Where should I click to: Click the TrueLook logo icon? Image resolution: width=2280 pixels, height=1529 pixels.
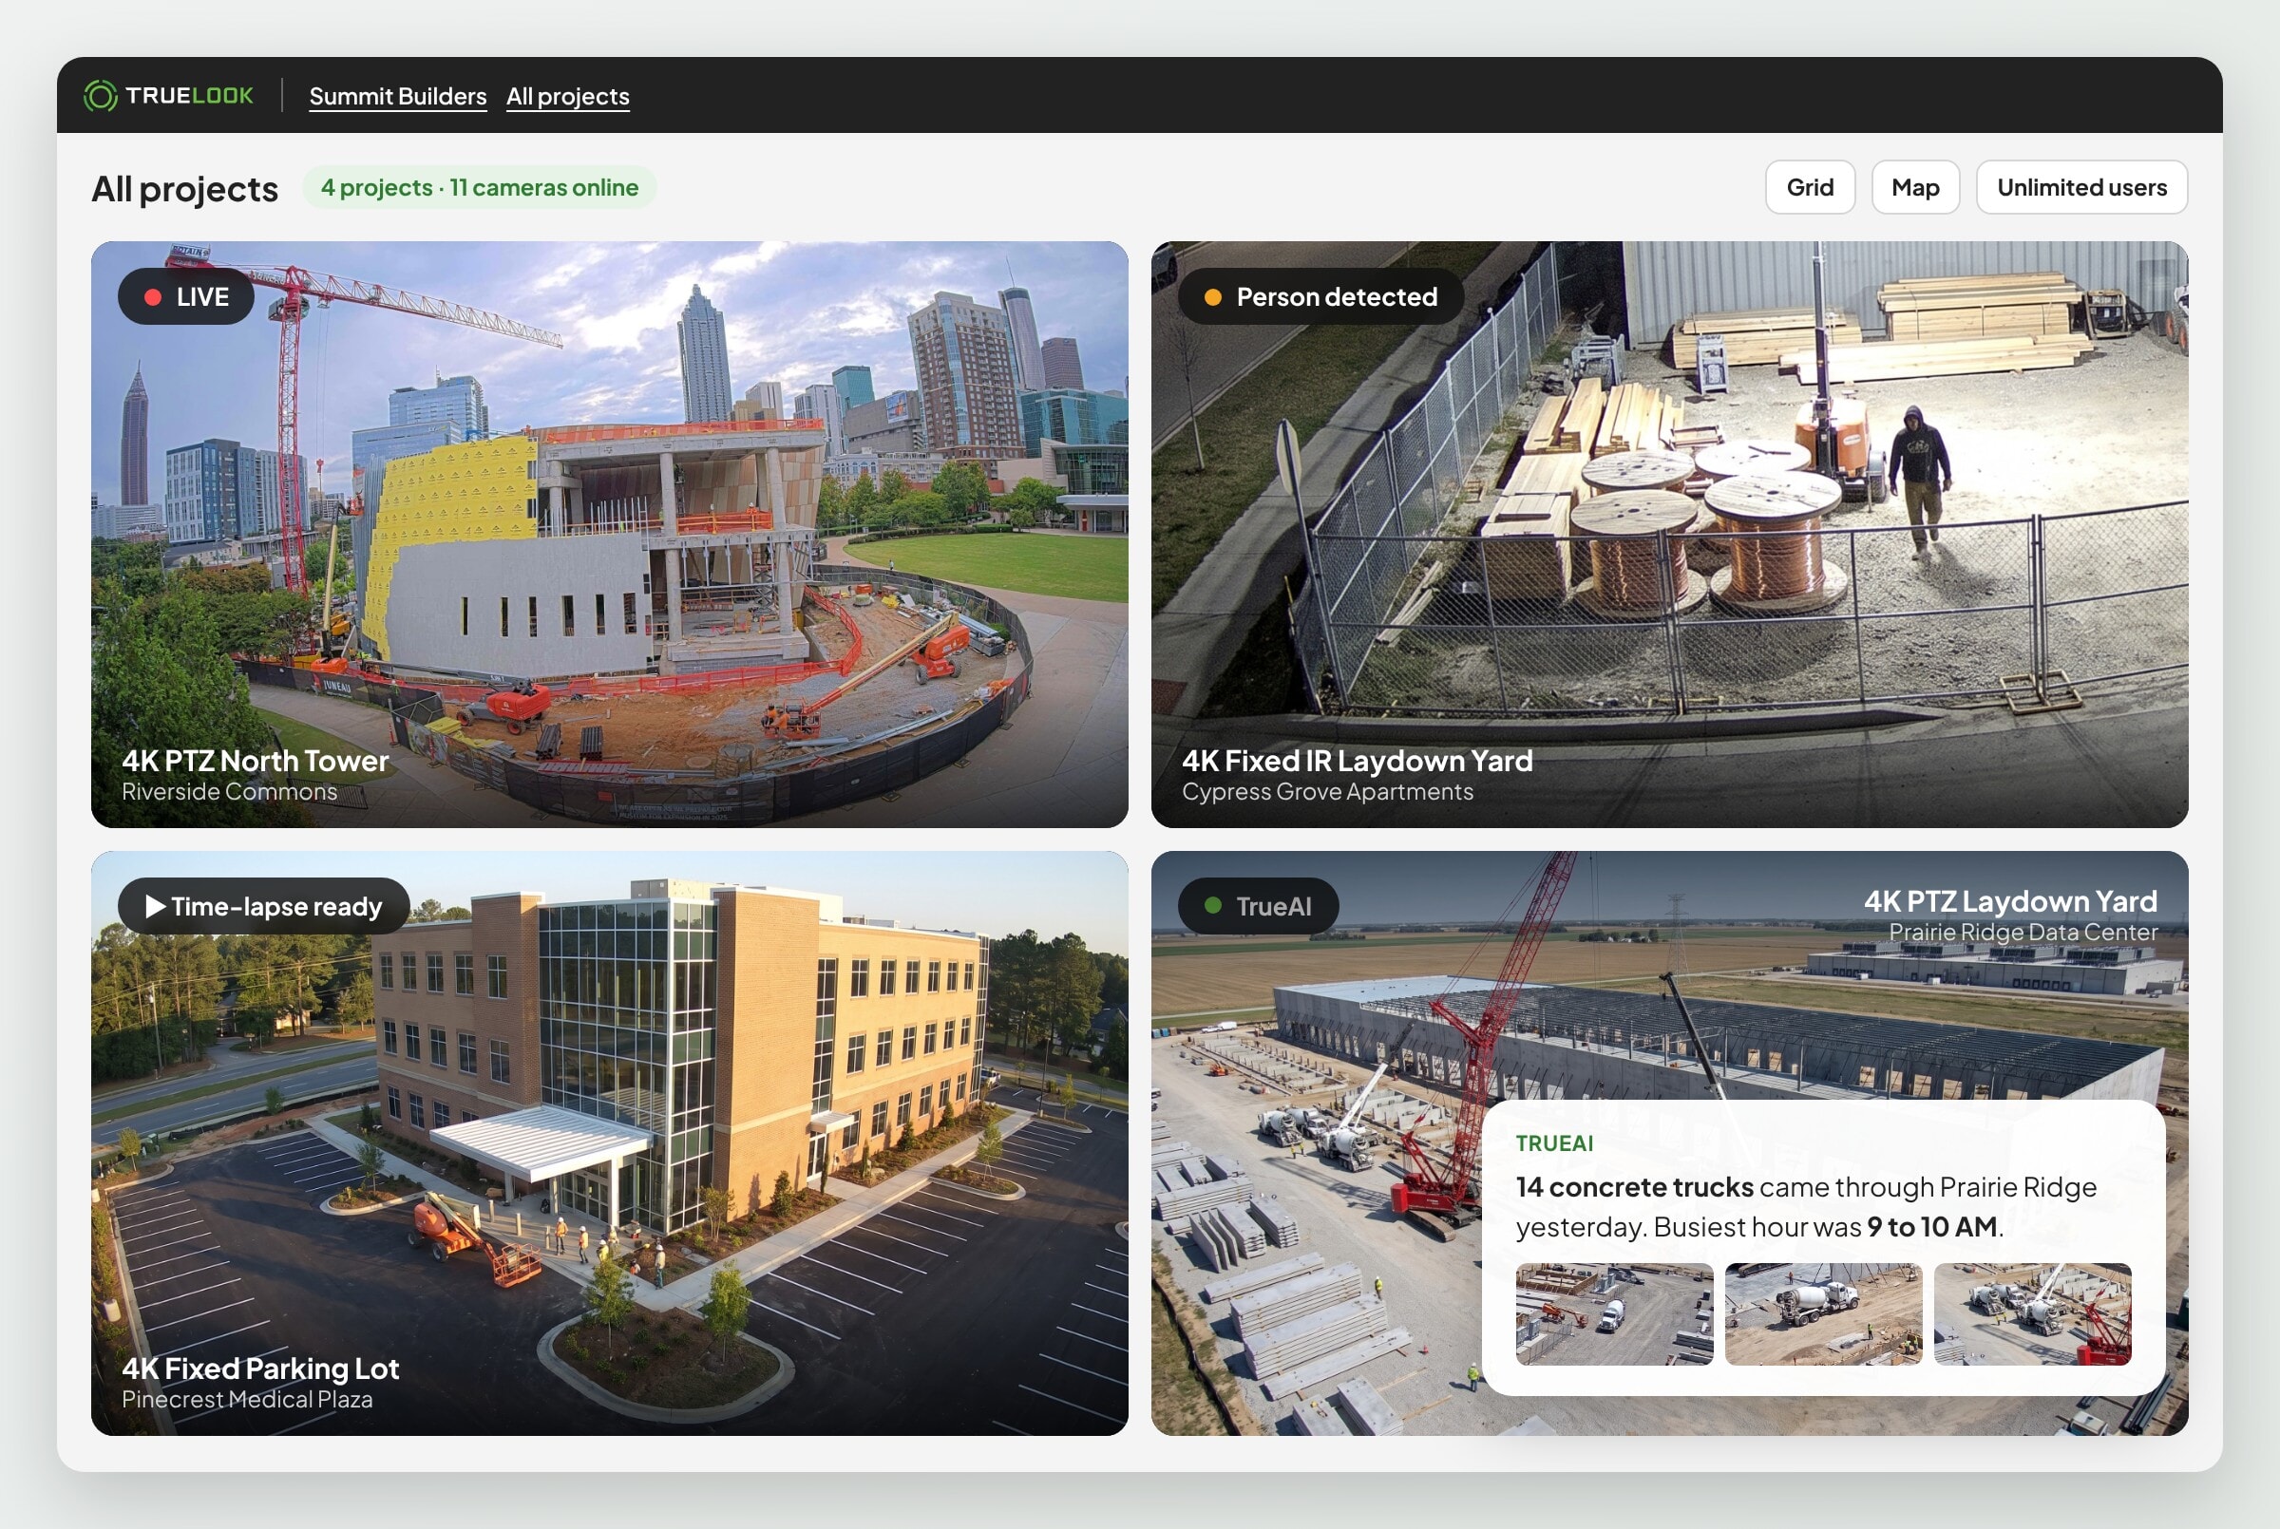click(x=100, y=96)
